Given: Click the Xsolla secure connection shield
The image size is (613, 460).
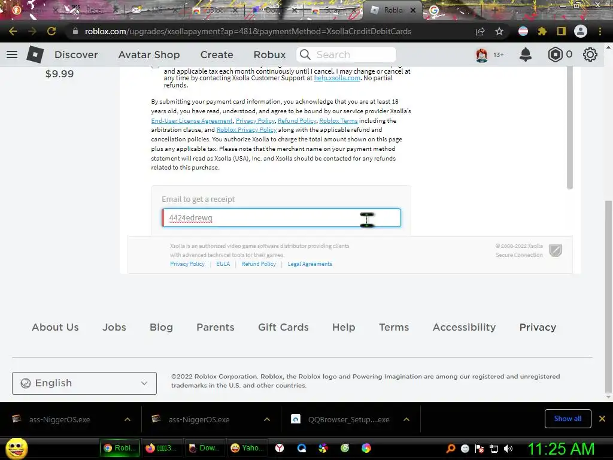Looking at the screenshot, I should pyautogui.click(x=556, y=250).
